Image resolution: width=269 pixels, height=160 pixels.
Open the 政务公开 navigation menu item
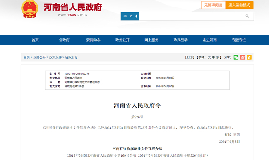122,40
